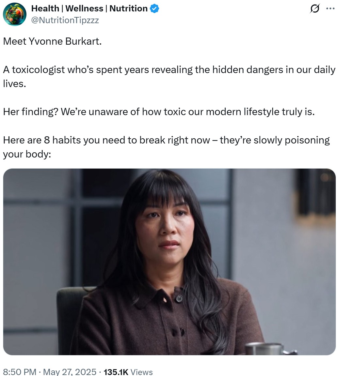Click the toxicologist description paragraph

[169, 77]
